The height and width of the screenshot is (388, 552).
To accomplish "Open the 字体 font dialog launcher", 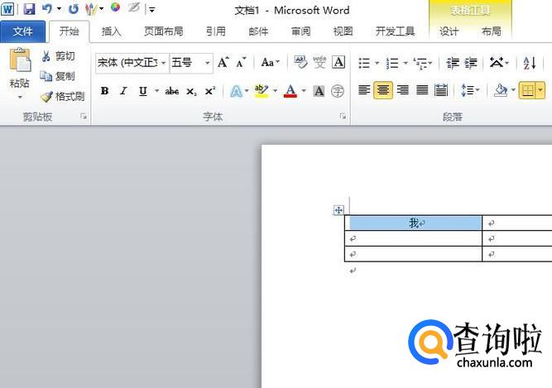I will (x=343, y=116).
